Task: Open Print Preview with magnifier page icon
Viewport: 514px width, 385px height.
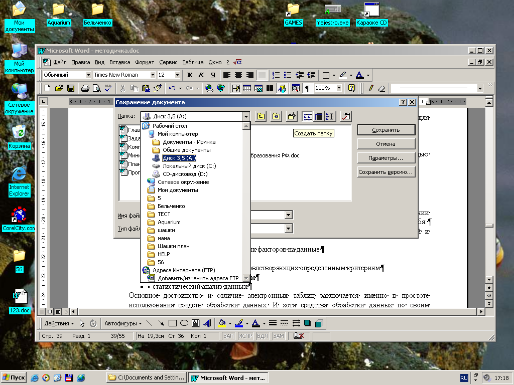Action: coord(97,88)
